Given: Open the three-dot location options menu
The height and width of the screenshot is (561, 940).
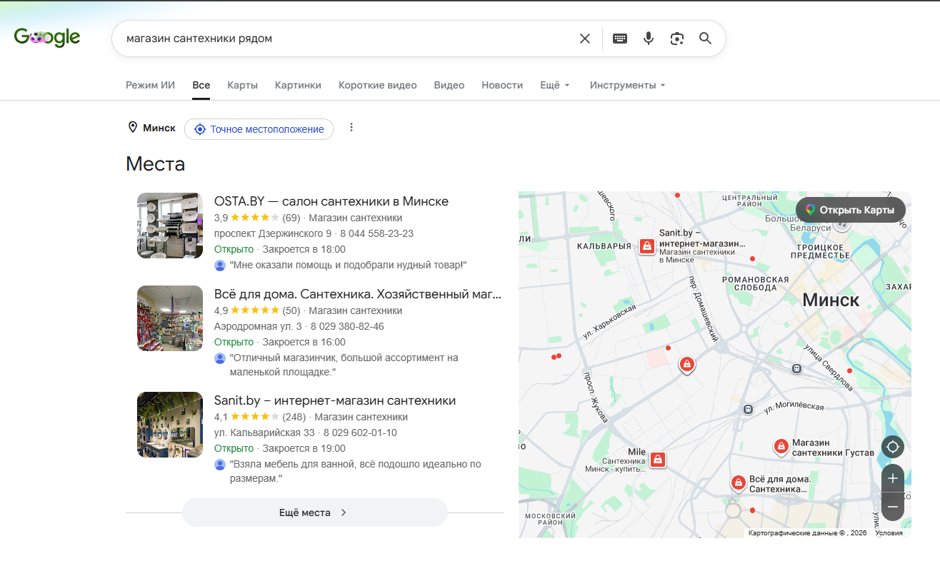Looking at the screenshot, I should [x=351, y=128].
